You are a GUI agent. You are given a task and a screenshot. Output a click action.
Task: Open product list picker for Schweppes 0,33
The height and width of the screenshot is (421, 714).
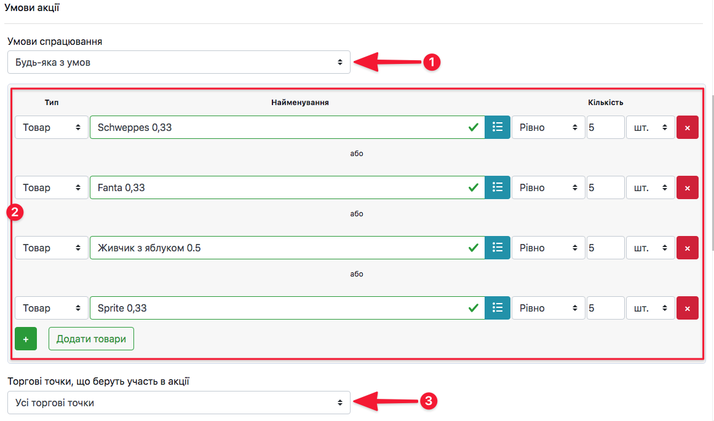click(x=498, y=127)
